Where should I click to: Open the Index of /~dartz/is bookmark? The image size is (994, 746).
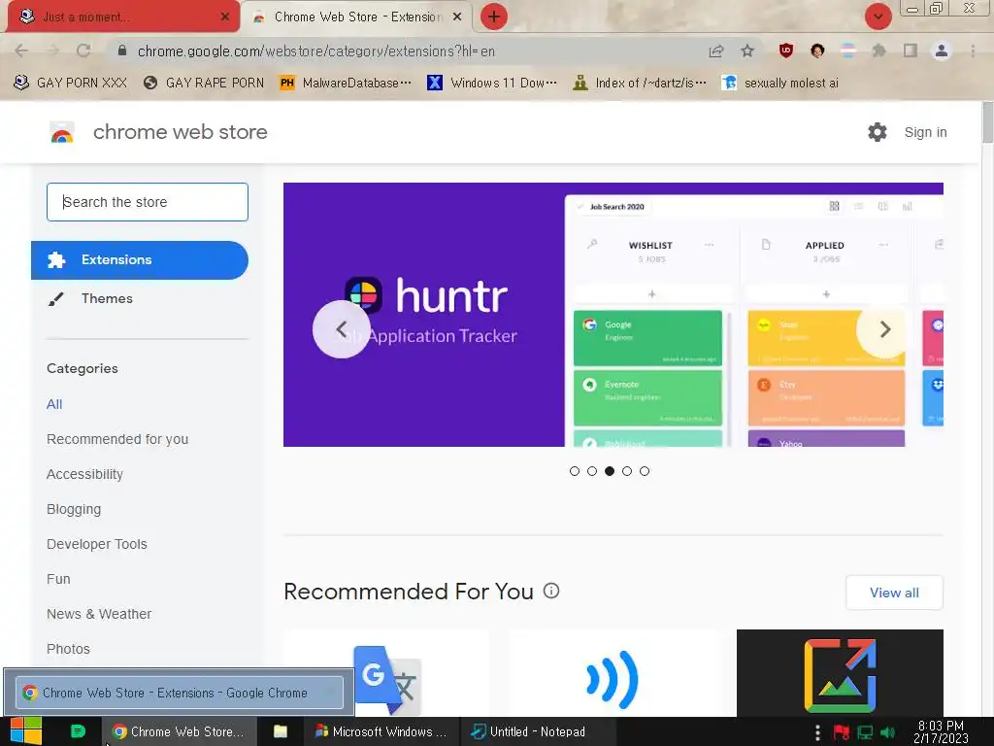(640, 84)
